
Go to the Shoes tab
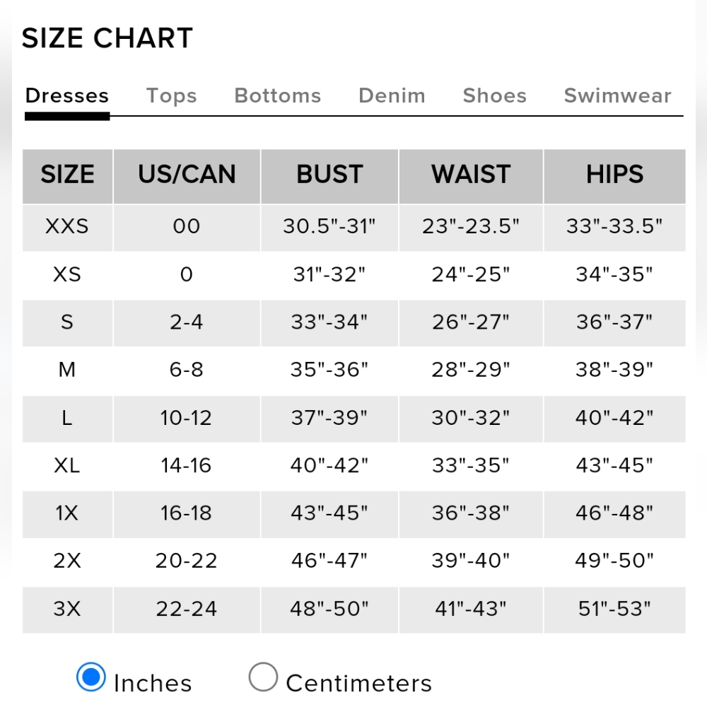[494, 96]
